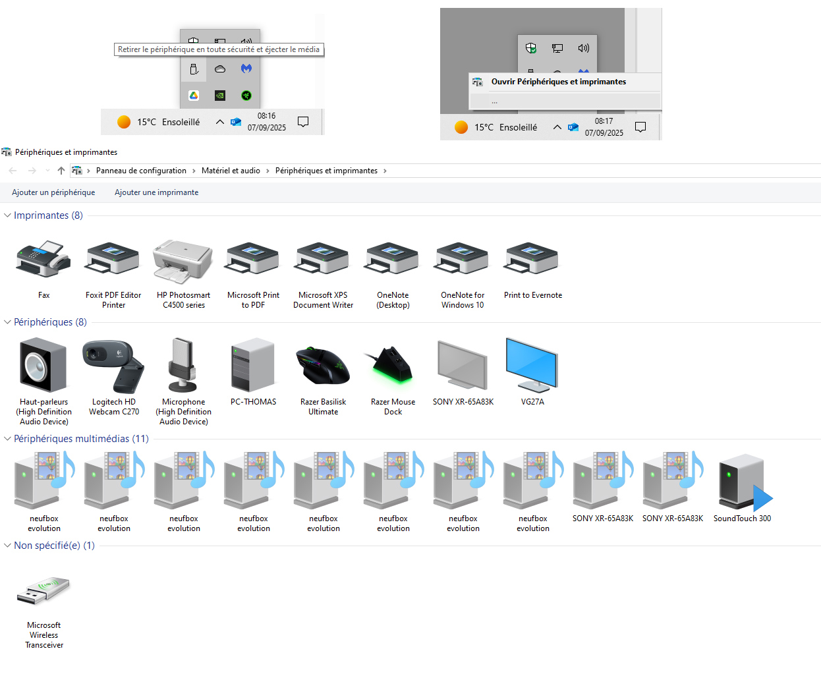Click the Logitech HD Webcam C270 device
Image resolution: width=821 pixels, height=676 pixels.
tap(113, 366)
